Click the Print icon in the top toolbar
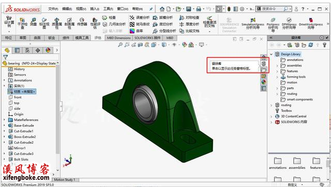331x187 pixels. 198,9
